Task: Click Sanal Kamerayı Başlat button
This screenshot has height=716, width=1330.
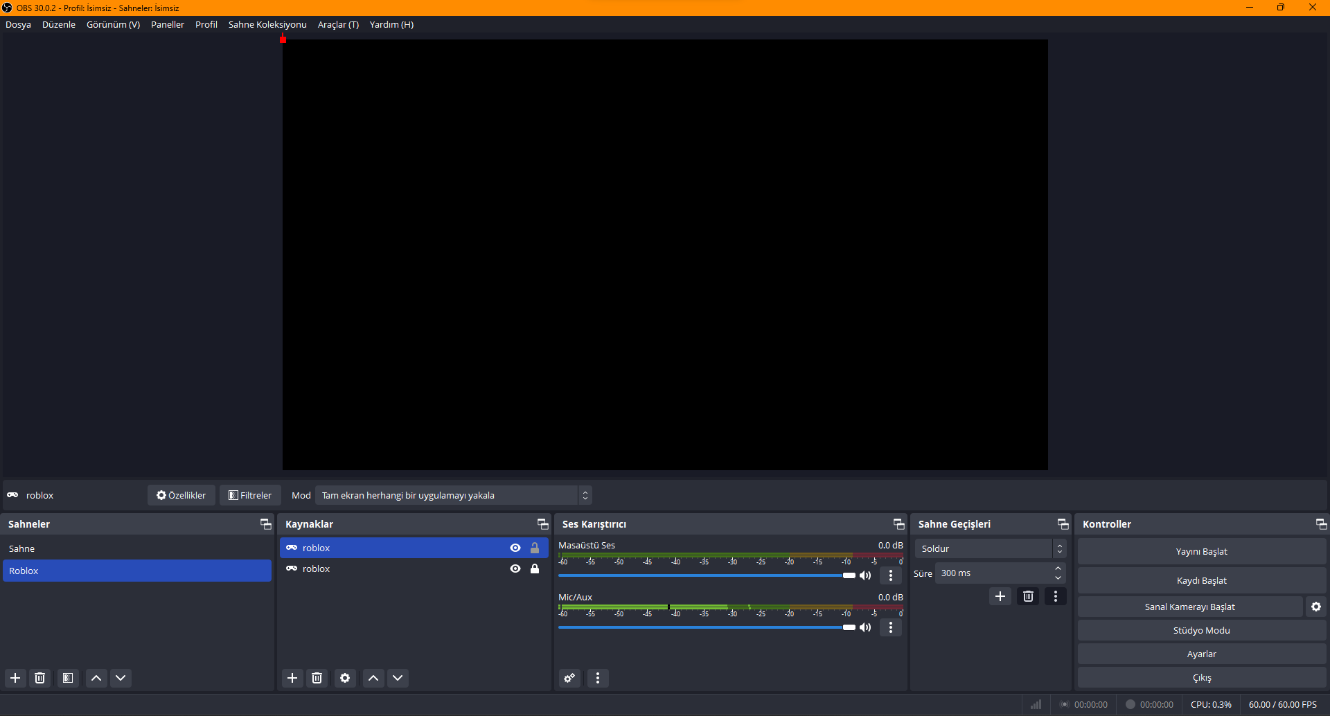Action: pos(1190,607)
